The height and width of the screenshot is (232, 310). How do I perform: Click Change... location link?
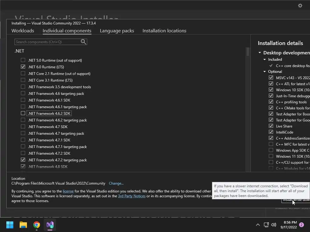tap(116, 183)
